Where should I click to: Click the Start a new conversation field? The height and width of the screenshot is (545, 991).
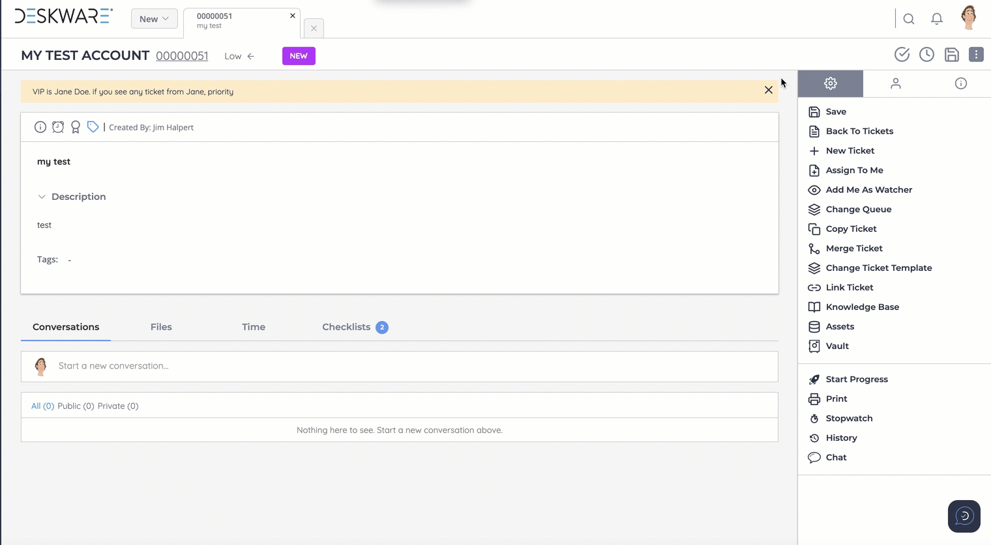click(411, 366)
